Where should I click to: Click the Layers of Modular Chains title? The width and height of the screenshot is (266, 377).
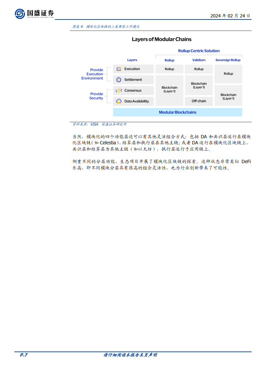pos(161,39)
